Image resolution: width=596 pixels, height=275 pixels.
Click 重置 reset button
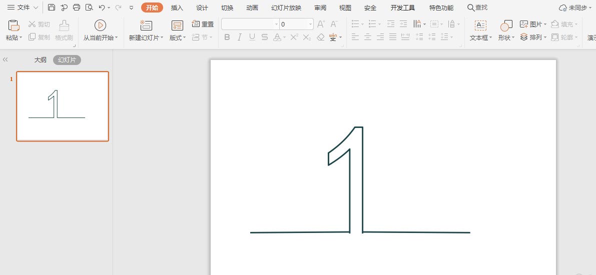click(203, 24)
